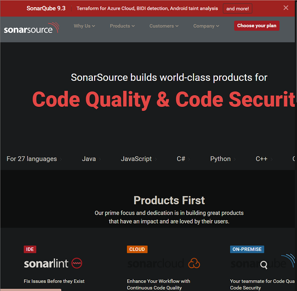Click the SonarCloud cloud icon
This screenshot has width=297, height=291.
point(194,263)
